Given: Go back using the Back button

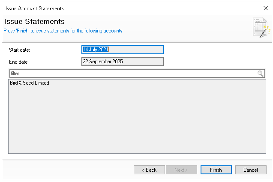Looking at the screenshot, I should [149, 170].
